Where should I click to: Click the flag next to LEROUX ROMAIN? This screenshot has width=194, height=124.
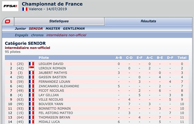click(31, 68)
